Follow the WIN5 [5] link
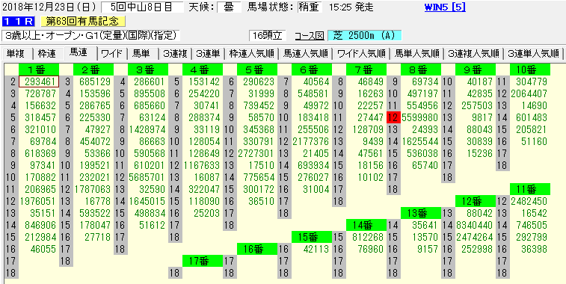 point(445,7)
